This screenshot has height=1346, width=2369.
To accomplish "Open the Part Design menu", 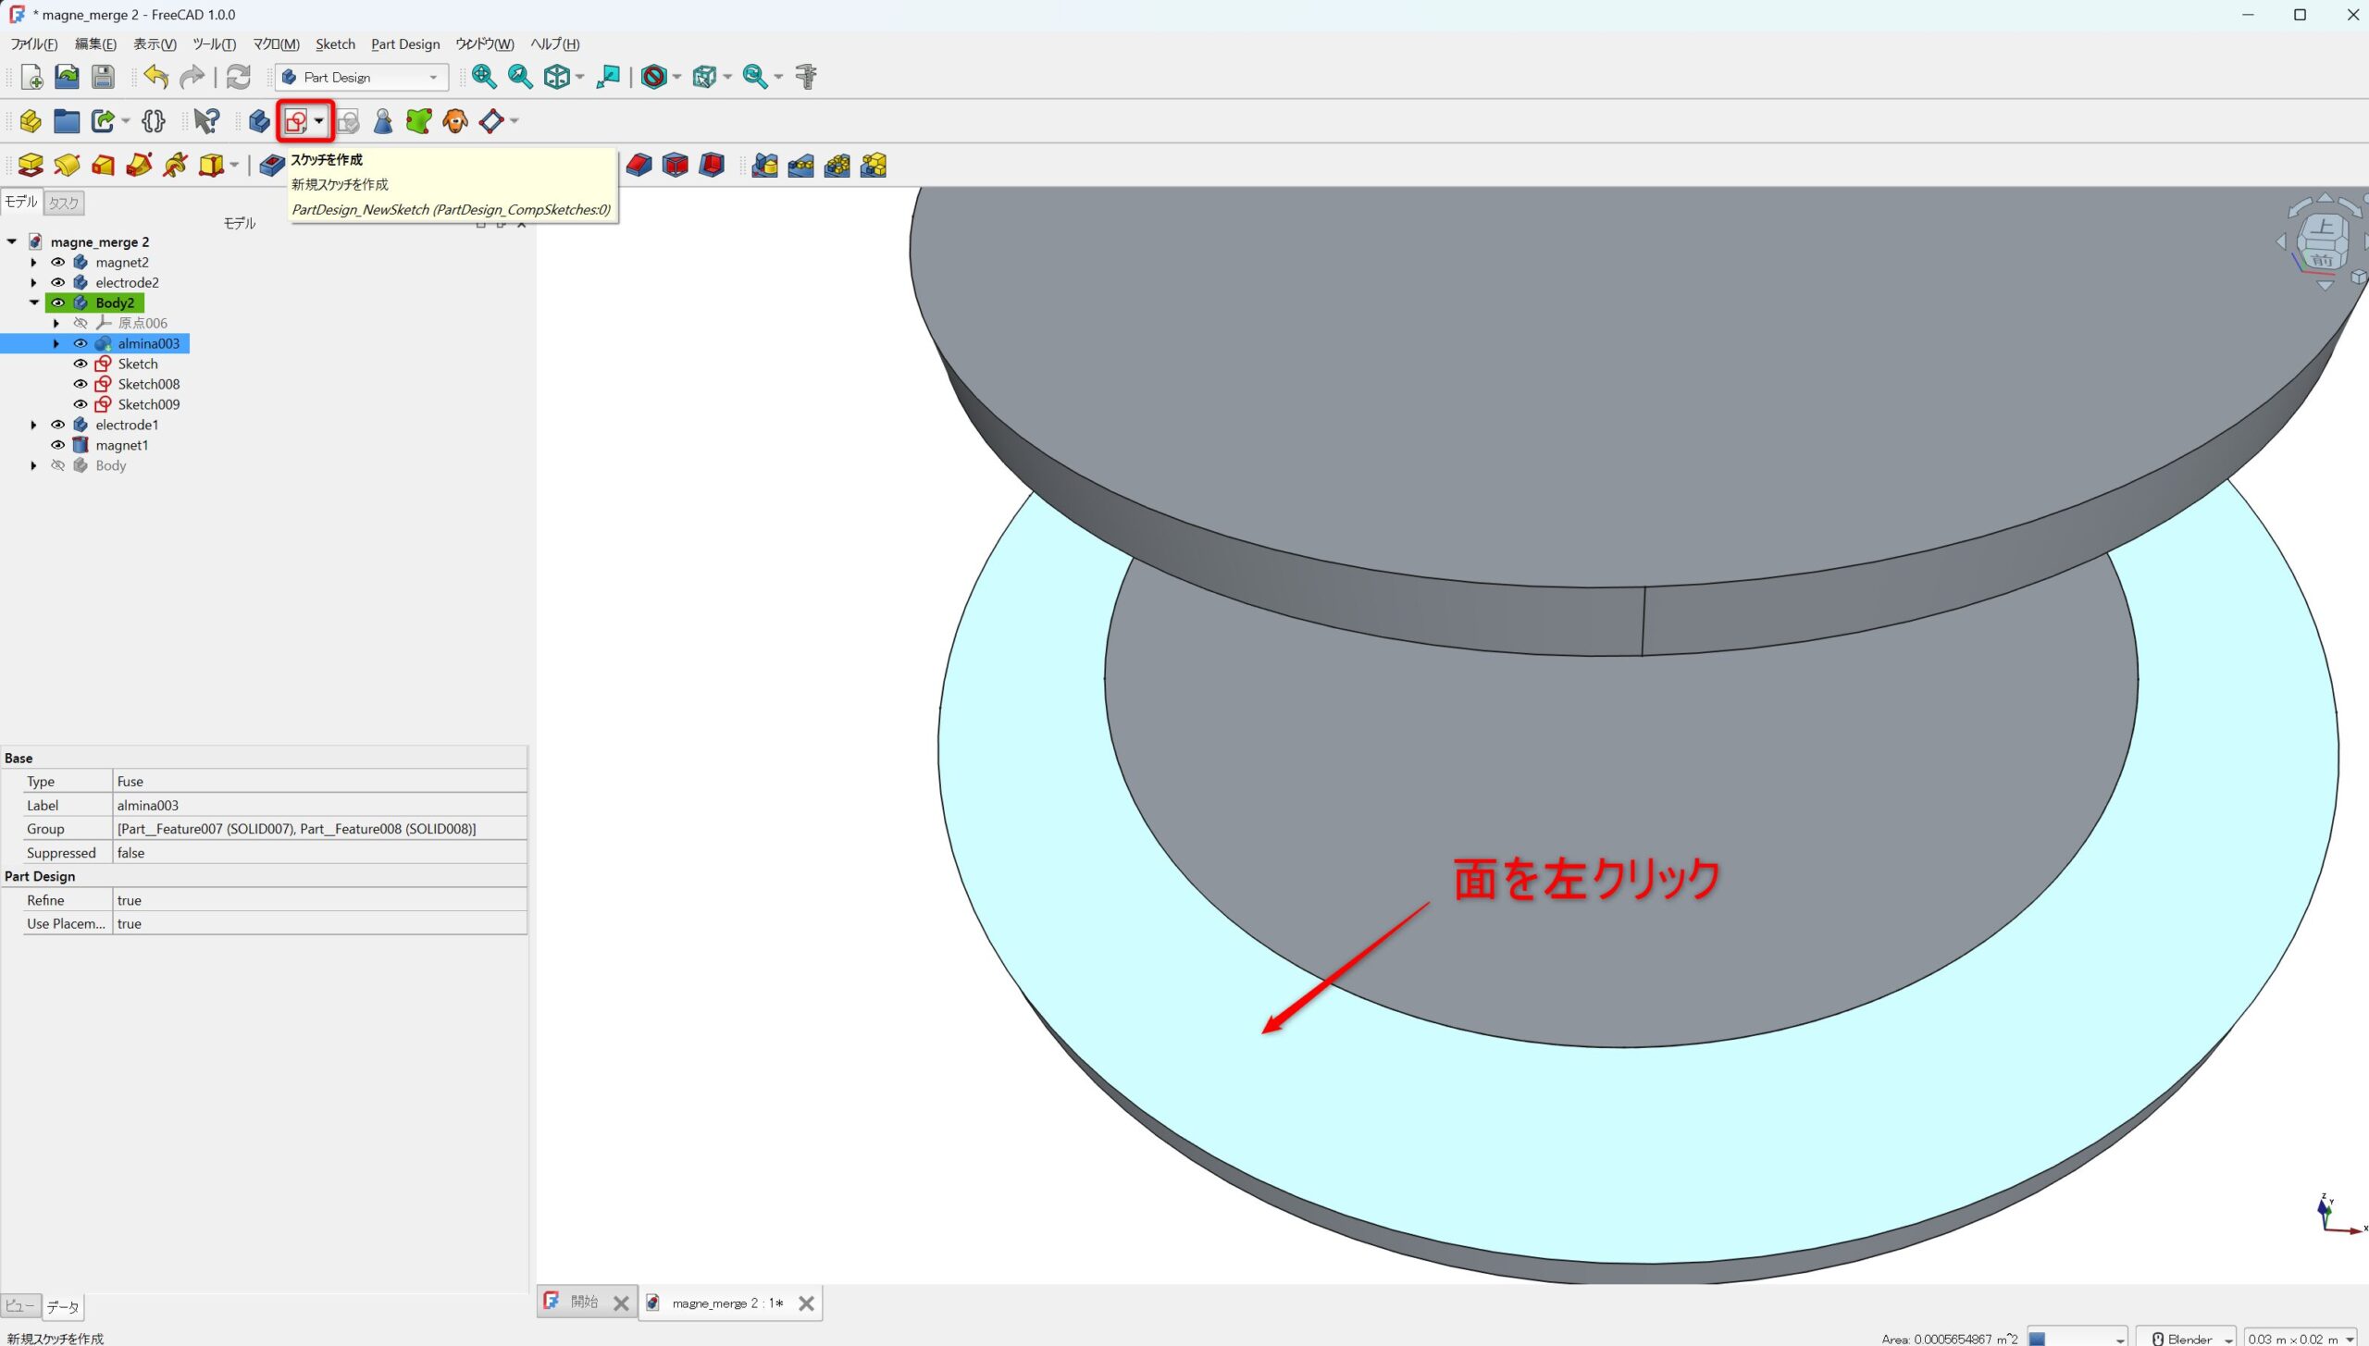I will pyautogui.click(x=405, y=44).
